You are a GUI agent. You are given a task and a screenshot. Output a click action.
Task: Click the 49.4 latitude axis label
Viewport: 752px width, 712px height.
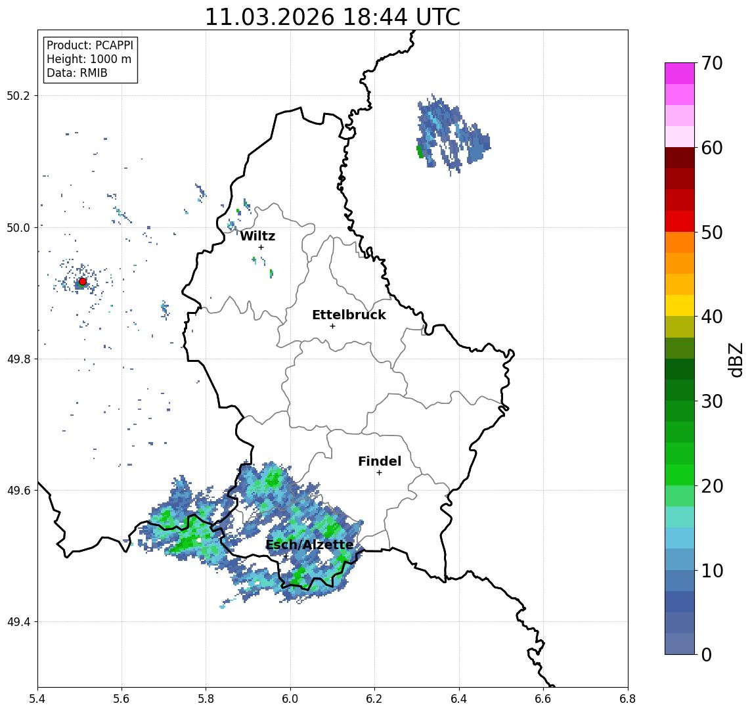(18, 622)
